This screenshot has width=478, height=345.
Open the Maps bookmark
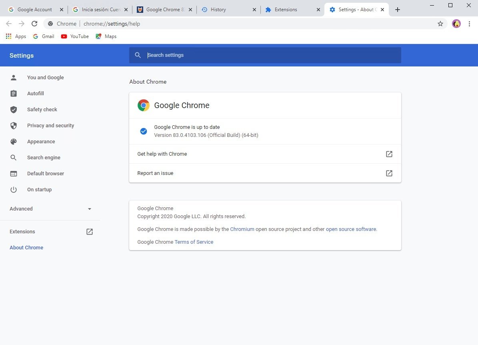[x=106, y=36]
